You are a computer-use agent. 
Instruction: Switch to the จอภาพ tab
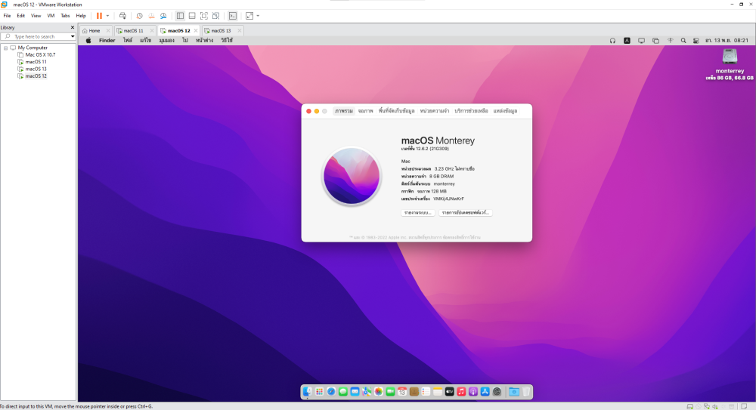tap(365, 111)
